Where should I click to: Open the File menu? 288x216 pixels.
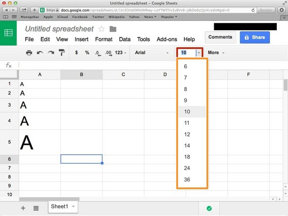click(29, 39)
